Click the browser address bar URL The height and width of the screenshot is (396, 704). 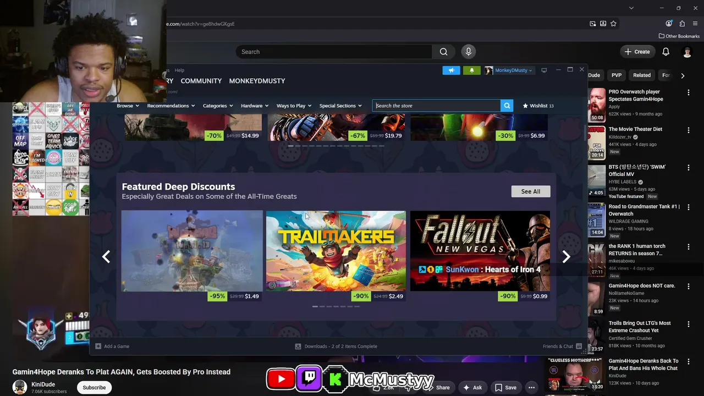tap(201, 24)
